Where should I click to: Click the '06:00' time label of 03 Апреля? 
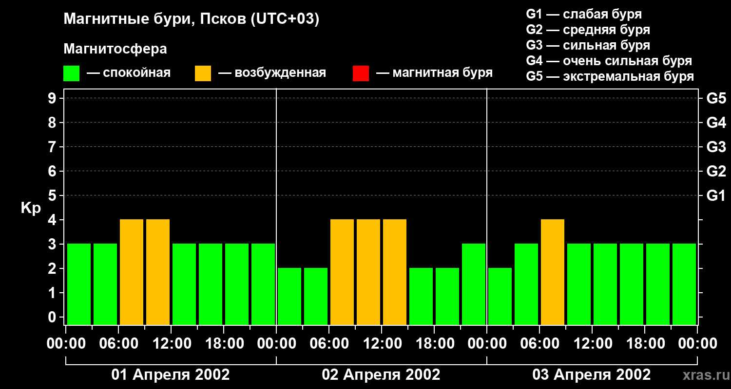click(x=539, y=344)
